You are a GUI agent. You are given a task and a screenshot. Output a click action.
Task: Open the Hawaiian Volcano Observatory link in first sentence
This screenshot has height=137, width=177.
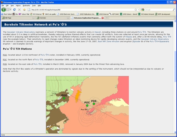(x=21, y=32)
